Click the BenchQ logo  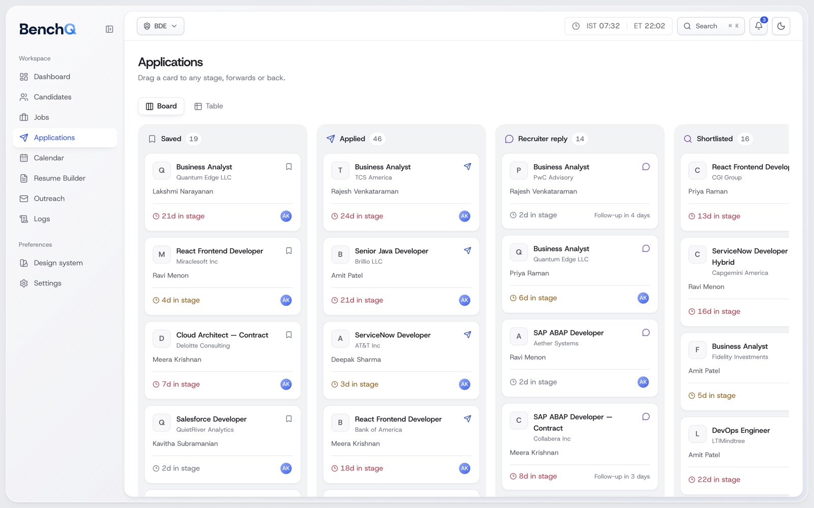(48, 29)
